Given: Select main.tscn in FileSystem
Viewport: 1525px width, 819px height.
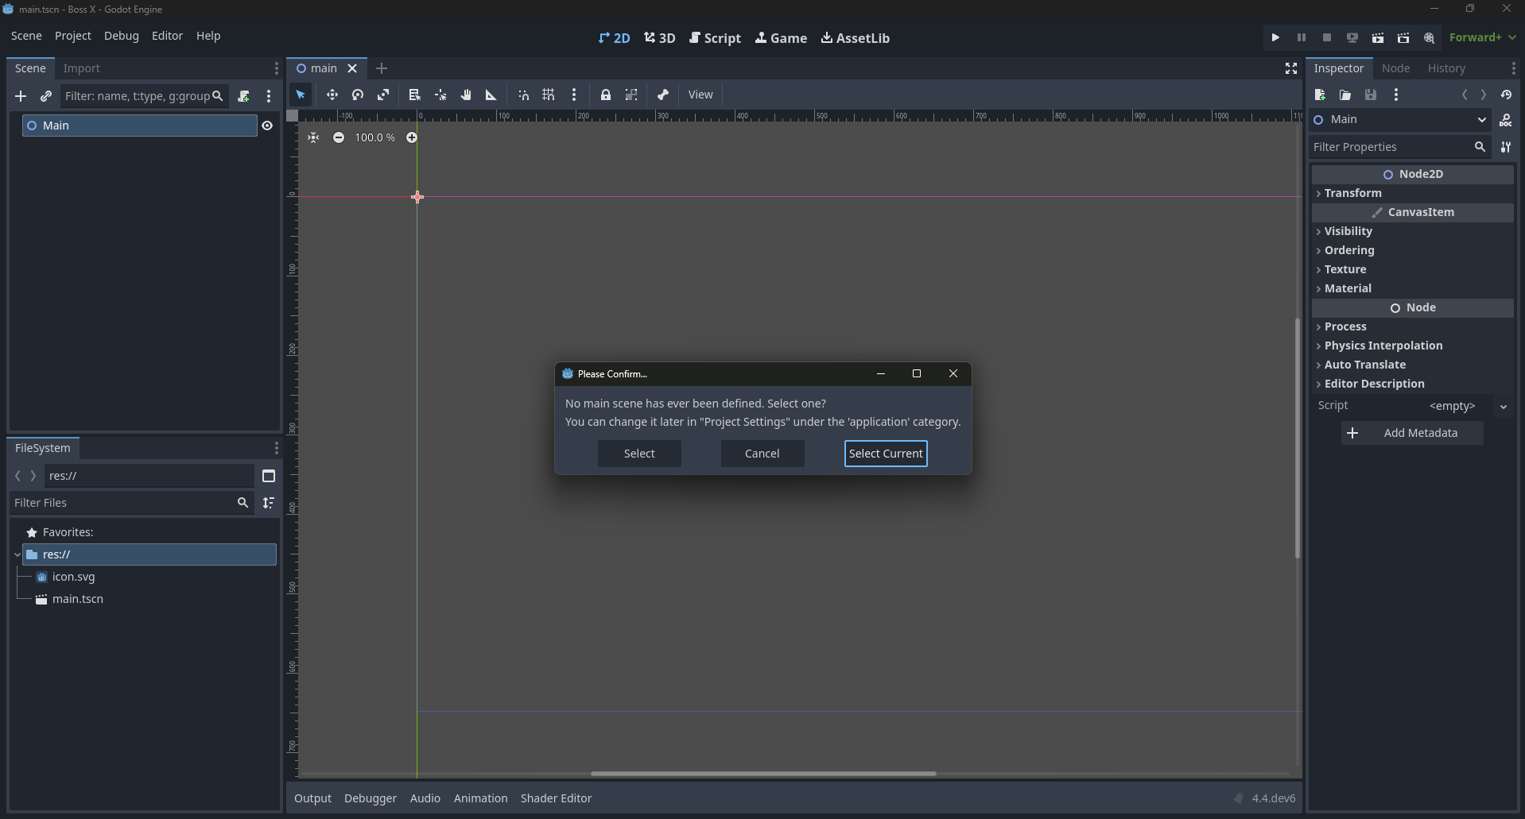Looking at the screenshot, I should pos(78,599).
